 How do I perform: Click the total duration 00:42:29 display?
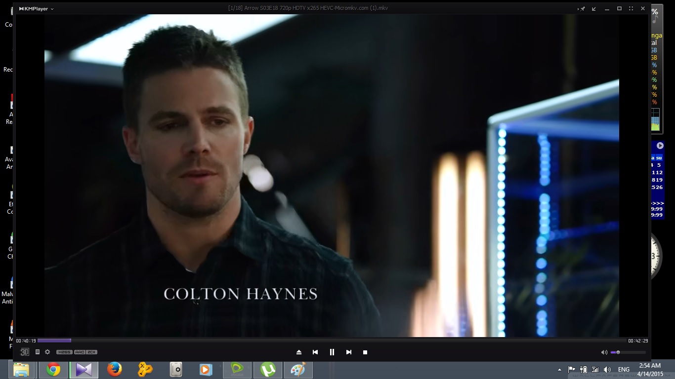click(638, 341)
